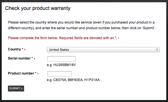Viewport: 168px width, 102px height.
Task: Click the red chevron ending the required-fields message
Action: coord(119,38)
